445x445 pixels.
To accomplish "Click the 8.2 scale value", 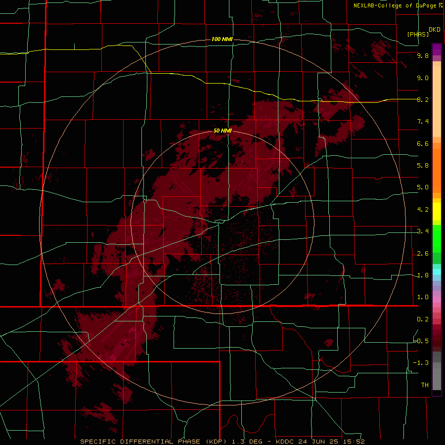I will (x=423, y=99).
